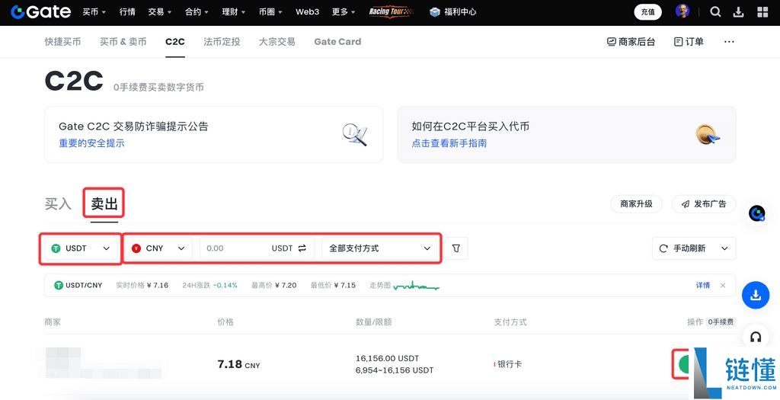Open the filter funnel icon

pyautogui.click(x=456, y=248)
